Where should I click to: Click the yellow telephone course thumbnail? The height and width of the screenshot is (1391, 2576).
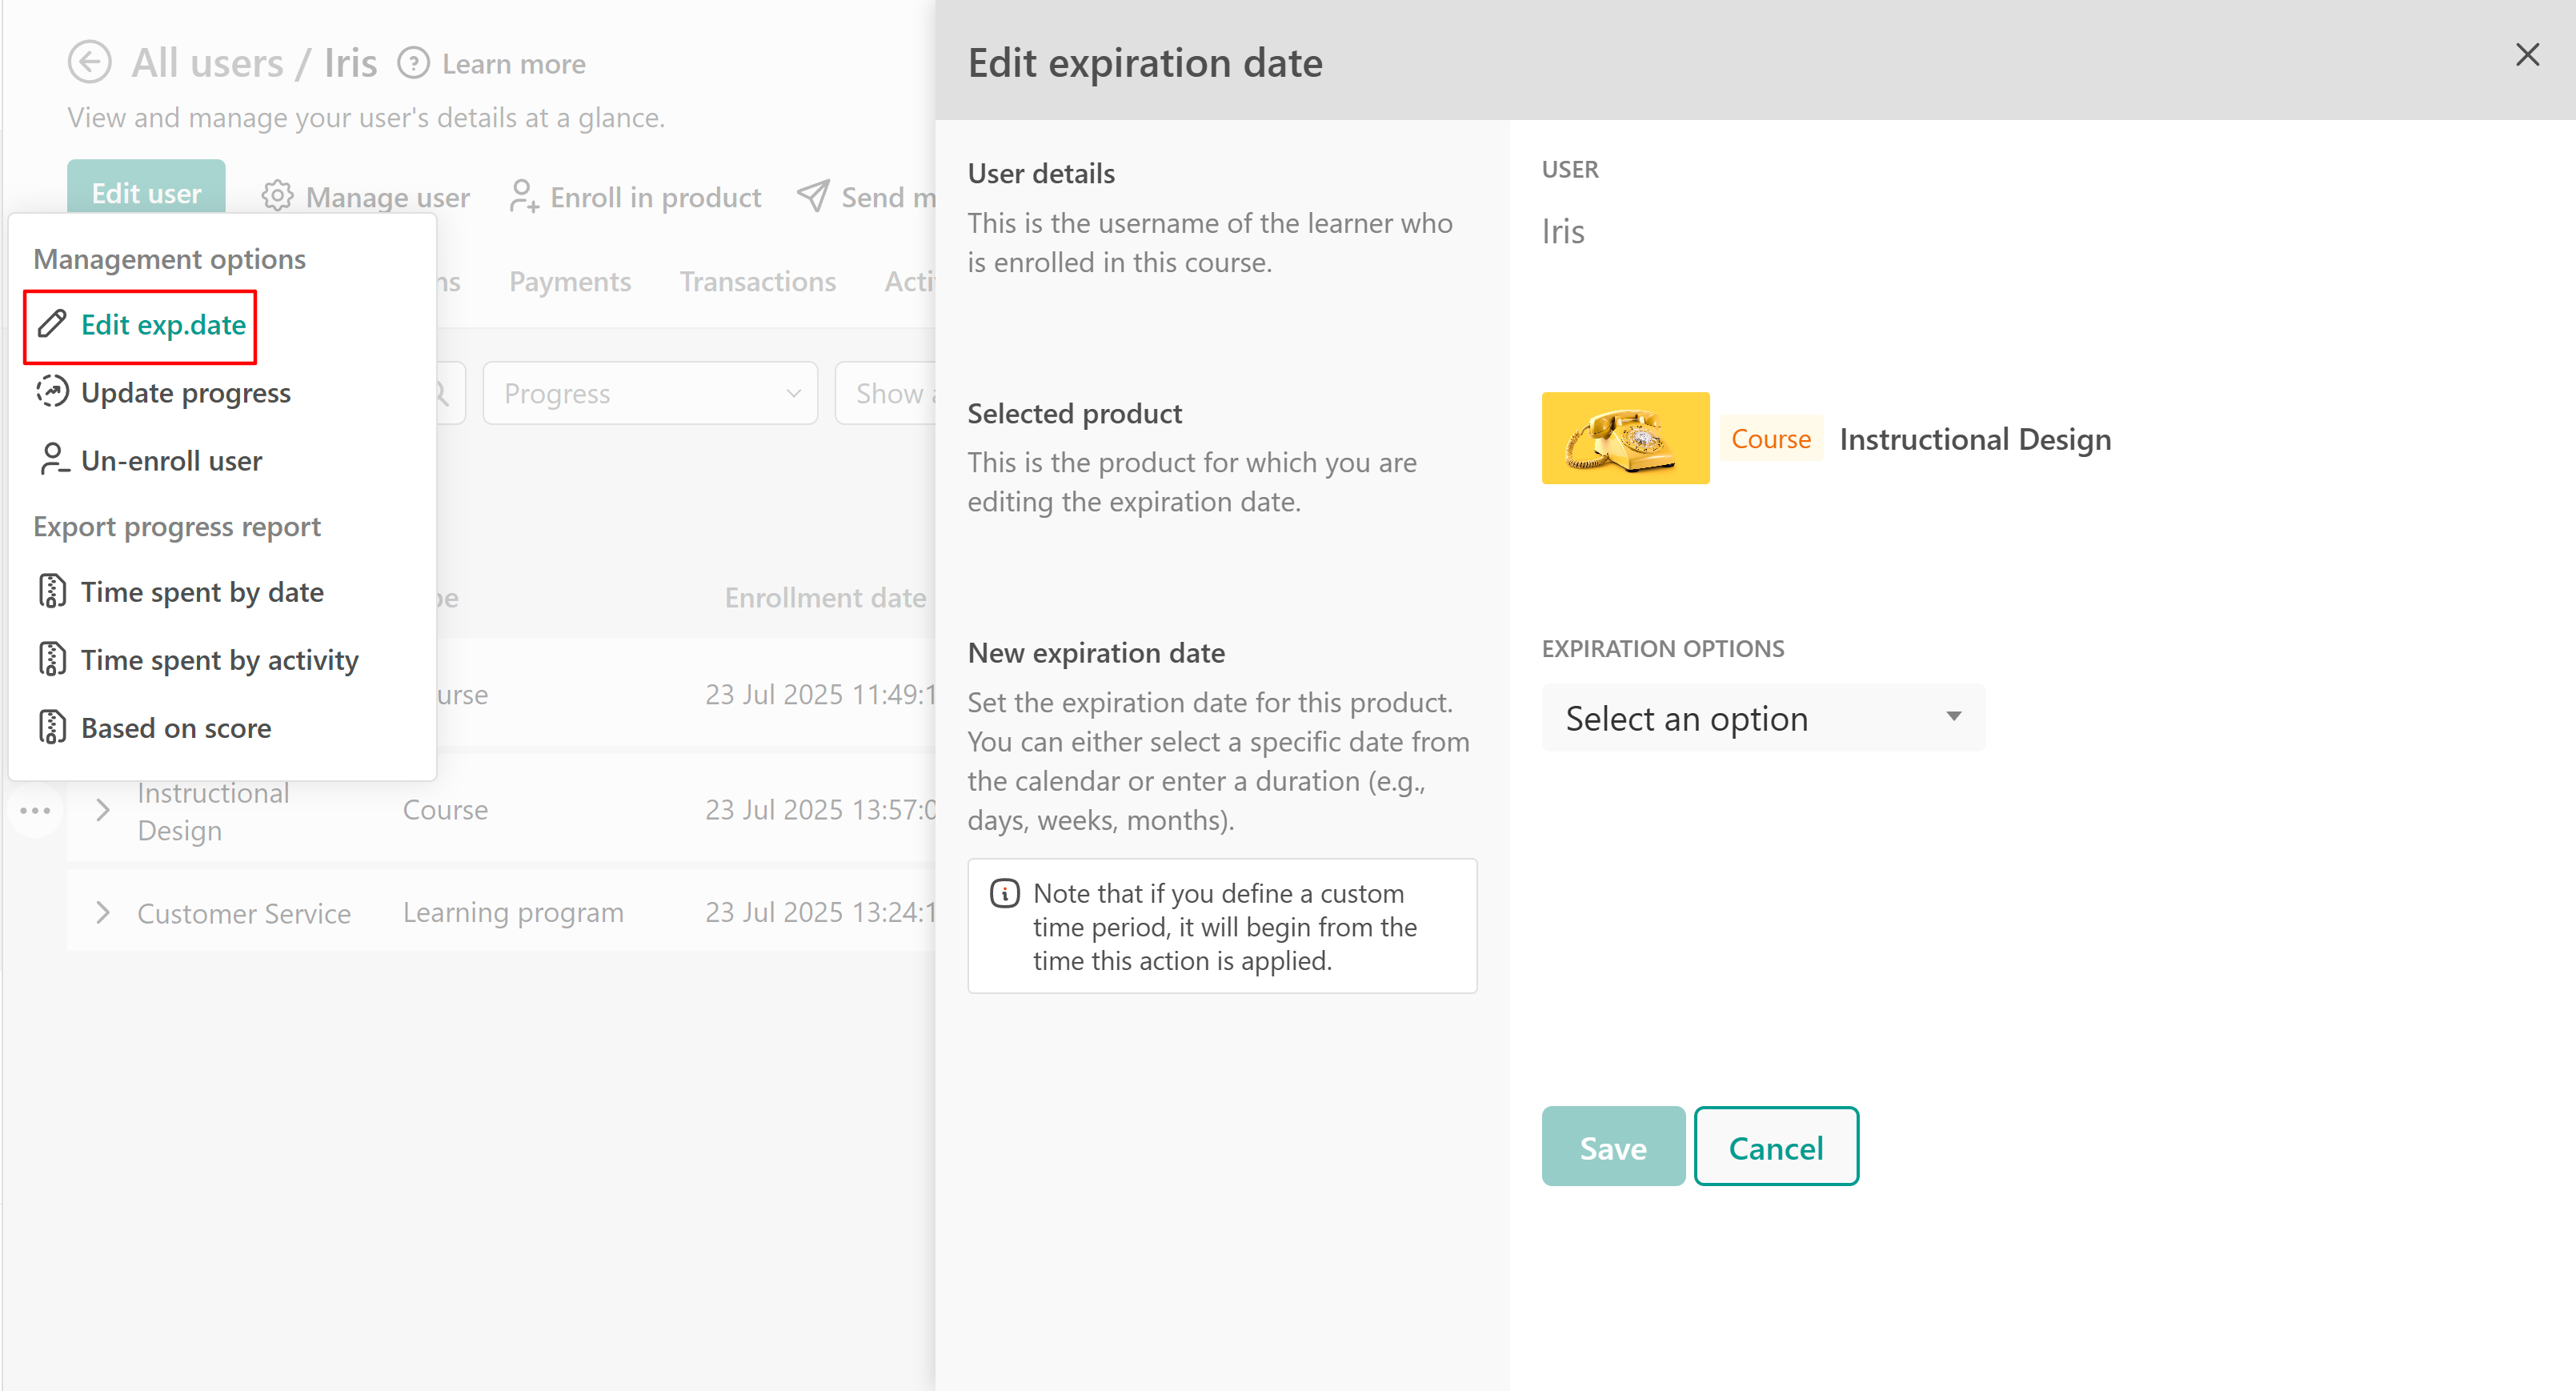tap(1625, 438)
